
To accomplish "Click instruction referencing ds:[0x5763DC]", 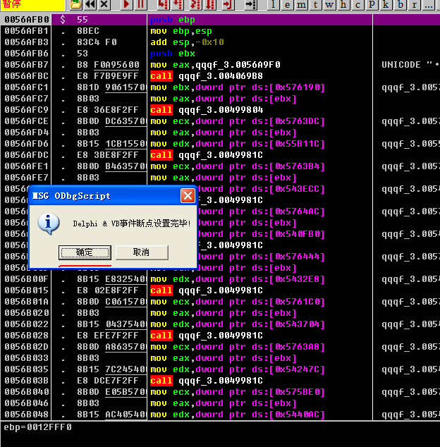I will coord(237,121).
